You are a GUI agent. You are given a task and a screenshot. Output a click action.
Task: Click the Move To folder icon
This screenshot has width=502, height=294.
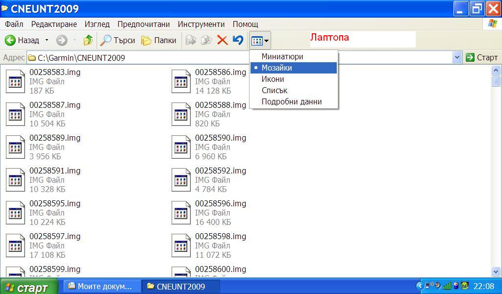pos(191,40)
